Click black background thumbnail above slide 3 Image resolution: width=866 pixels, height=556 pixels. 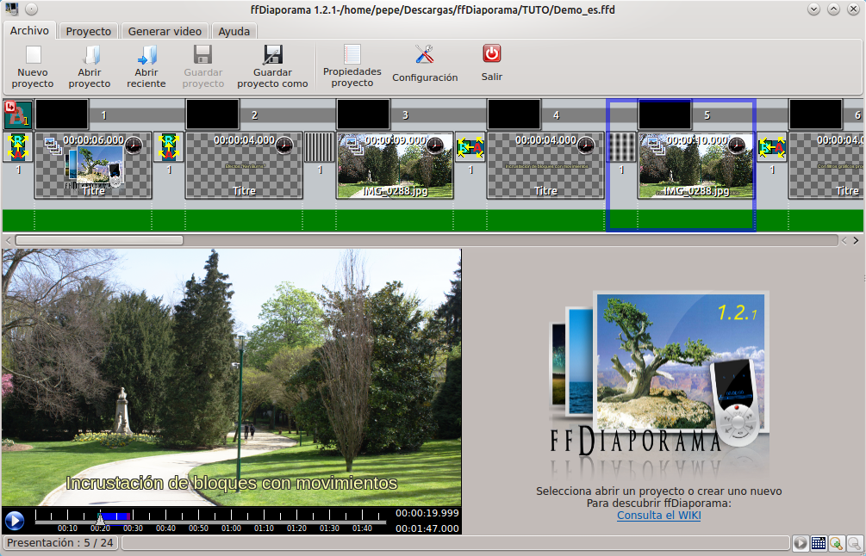point(364,114)
